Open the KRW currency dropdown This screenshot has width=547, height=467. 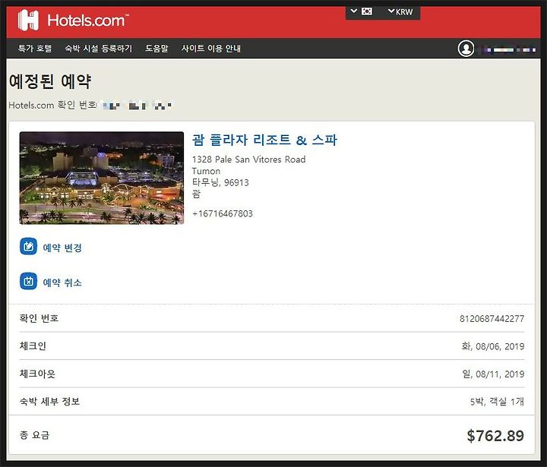tap(400, 12)
